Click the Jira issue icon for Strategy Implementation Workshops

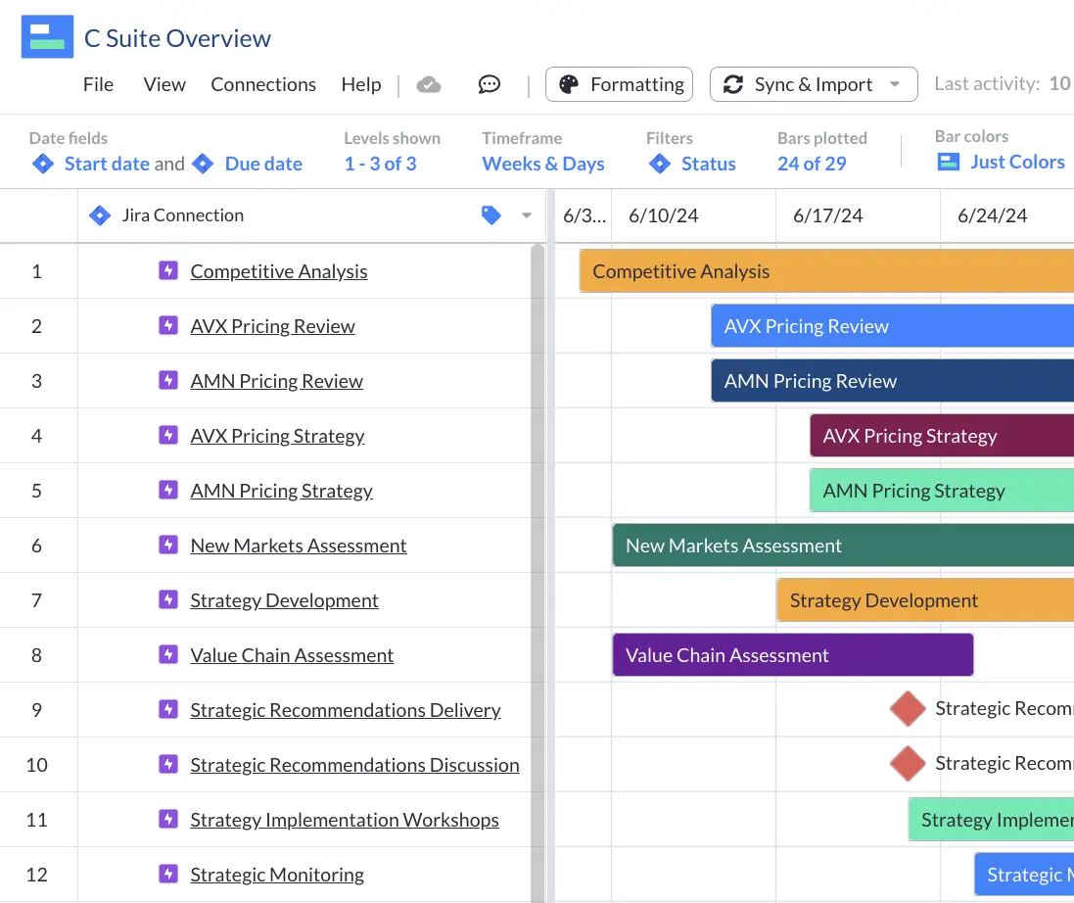tap(168, 819)
